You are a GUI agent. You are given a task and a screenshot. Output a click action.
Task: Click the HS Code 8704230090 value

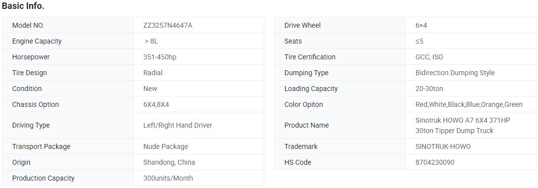click(435, 162)
